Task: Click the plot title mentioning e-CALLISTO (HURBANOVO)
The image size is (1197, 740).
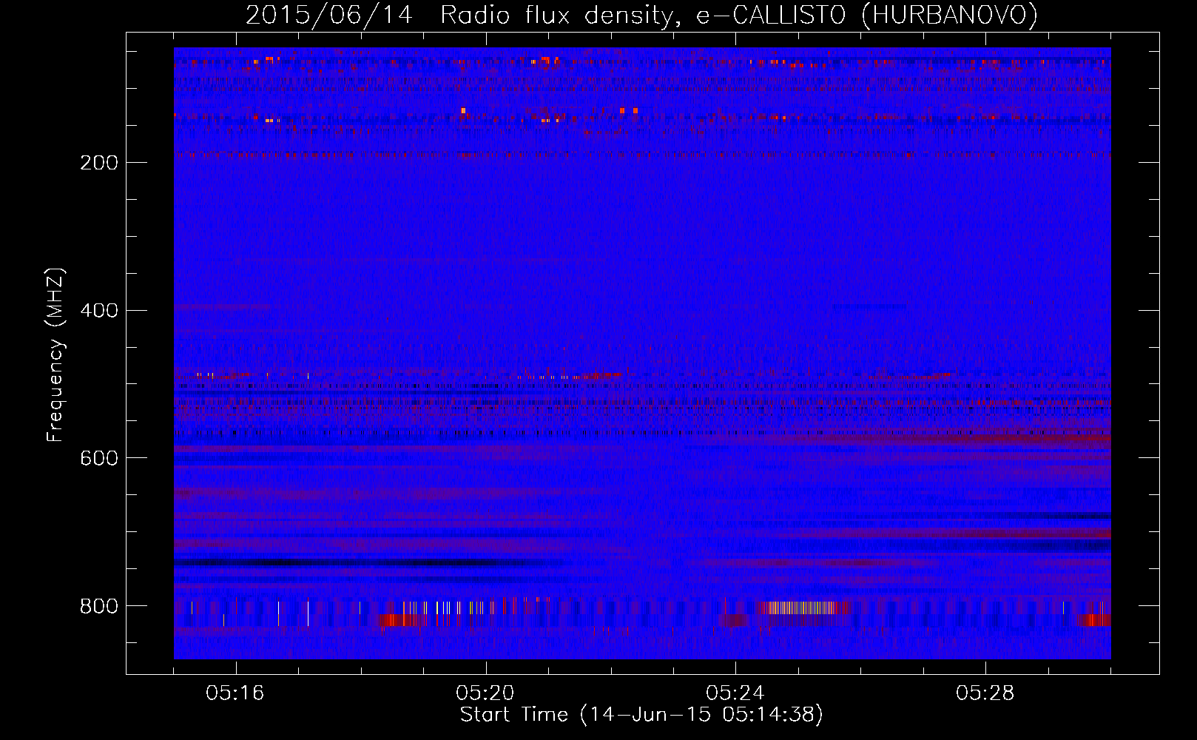Action: pyautogui.click(x=641, y=15)
